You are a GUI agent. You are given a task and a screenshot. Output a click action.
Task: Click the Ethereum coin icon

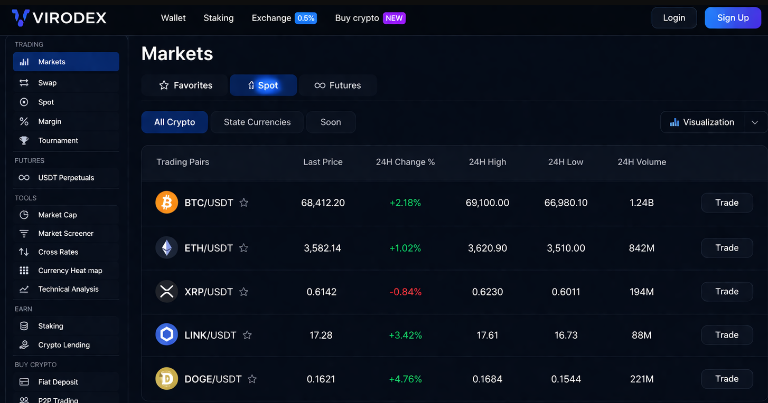pyautogui.click(x=166, y=248)
